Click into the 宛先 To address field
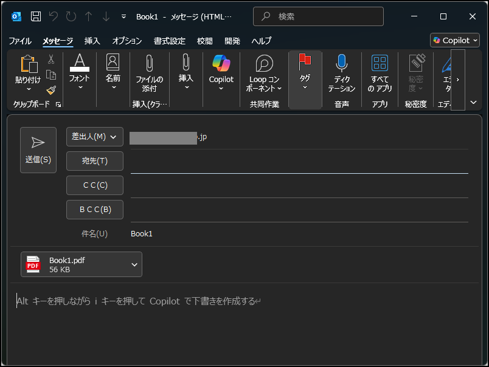 (x=299, y=162)
